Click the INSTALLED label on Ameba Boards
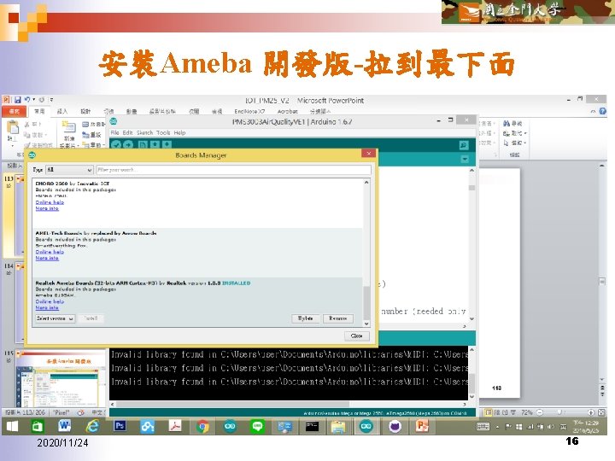Screen dimensions: 615x461 (236, 283)
